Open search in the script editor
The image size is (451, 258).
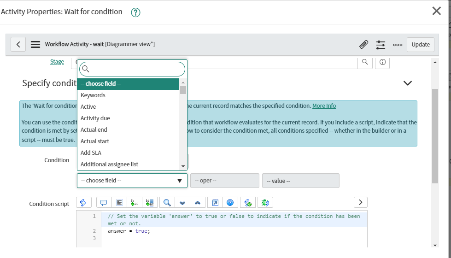click(x=167, y=203)
